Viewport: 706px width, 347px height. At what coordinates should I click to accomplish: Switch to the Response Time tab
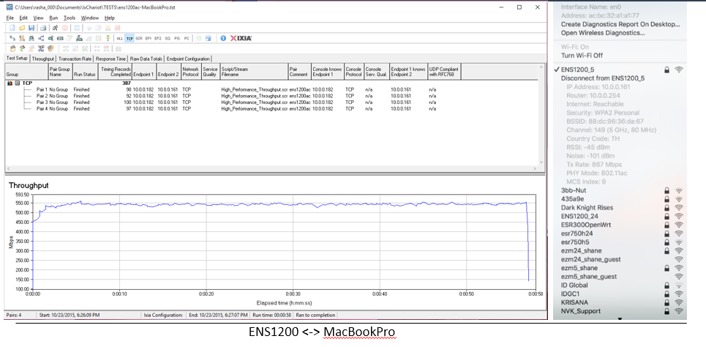pyautogui.click(x=110, y=59)
